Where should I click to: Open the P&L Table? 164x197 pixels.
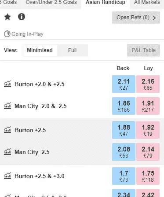[x=143, y=50]
